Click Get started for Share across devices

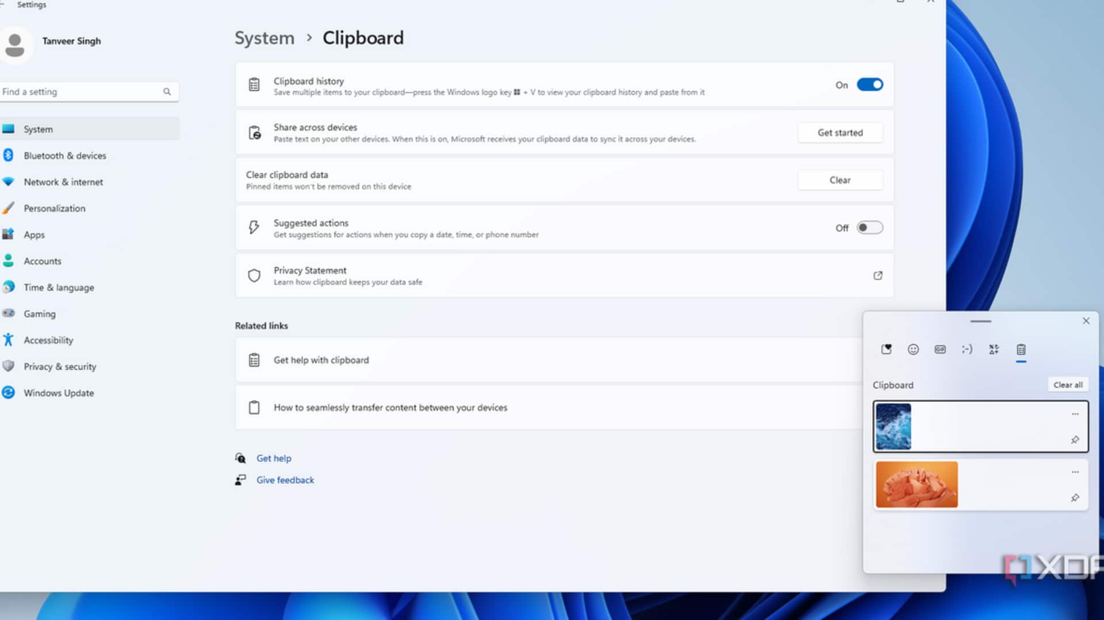coord(840,133)
